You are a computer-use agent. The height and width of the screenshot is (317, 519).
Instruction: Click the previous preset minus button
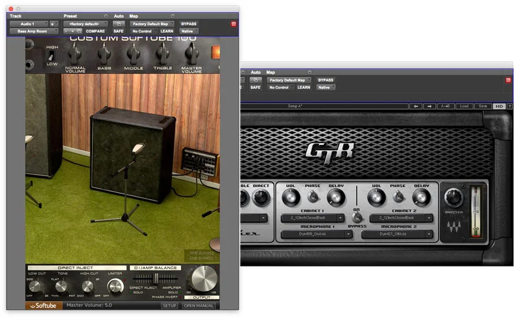[x=67, y=31]
